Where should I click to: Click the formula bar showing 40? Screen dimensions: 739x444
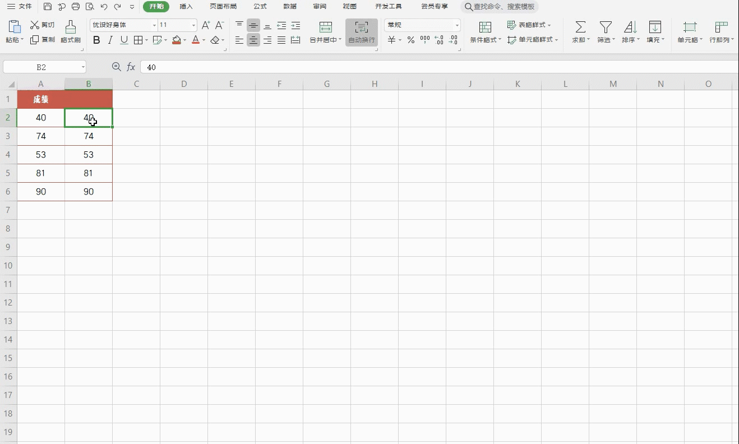click(440, 67)
